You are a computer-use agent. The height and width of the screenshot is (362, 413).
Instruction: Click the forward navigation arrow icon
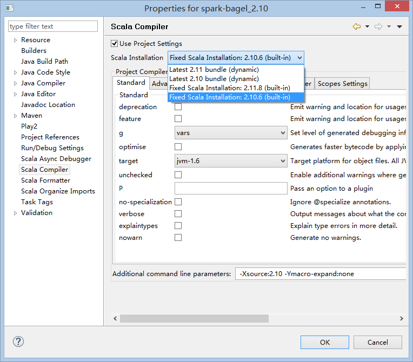pyautogui.click(x=378, y=26)
